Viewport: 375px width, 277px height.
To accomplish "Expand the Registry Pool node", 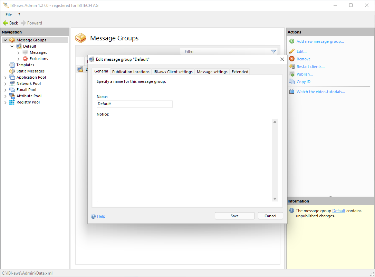I will point(5,102).
